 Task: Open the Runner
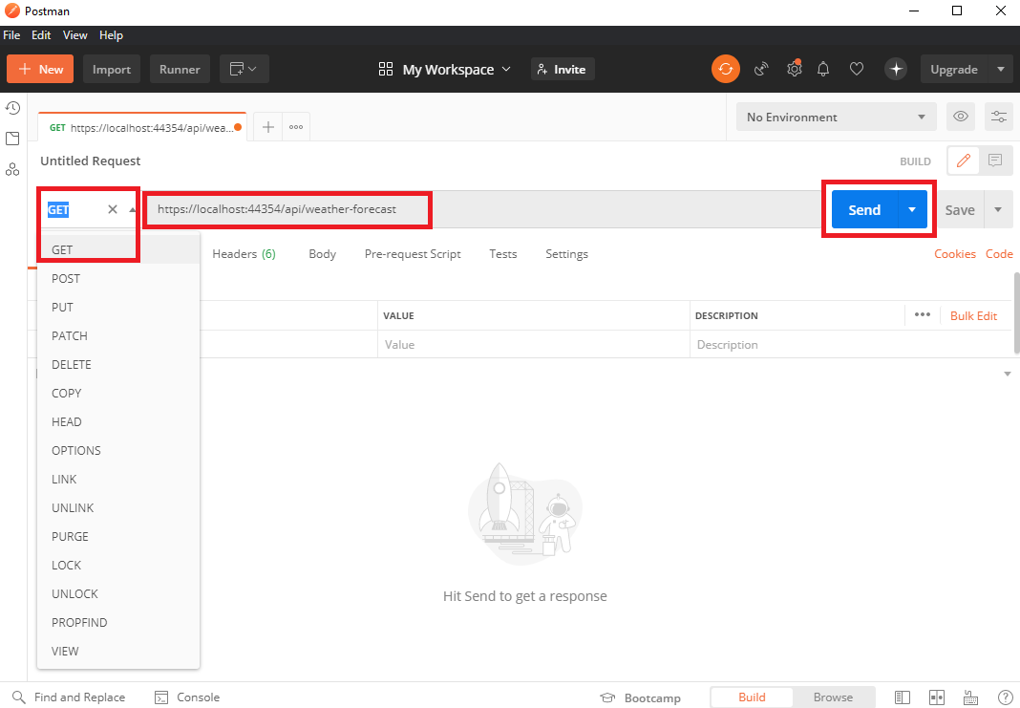click(x=180, y=69)
